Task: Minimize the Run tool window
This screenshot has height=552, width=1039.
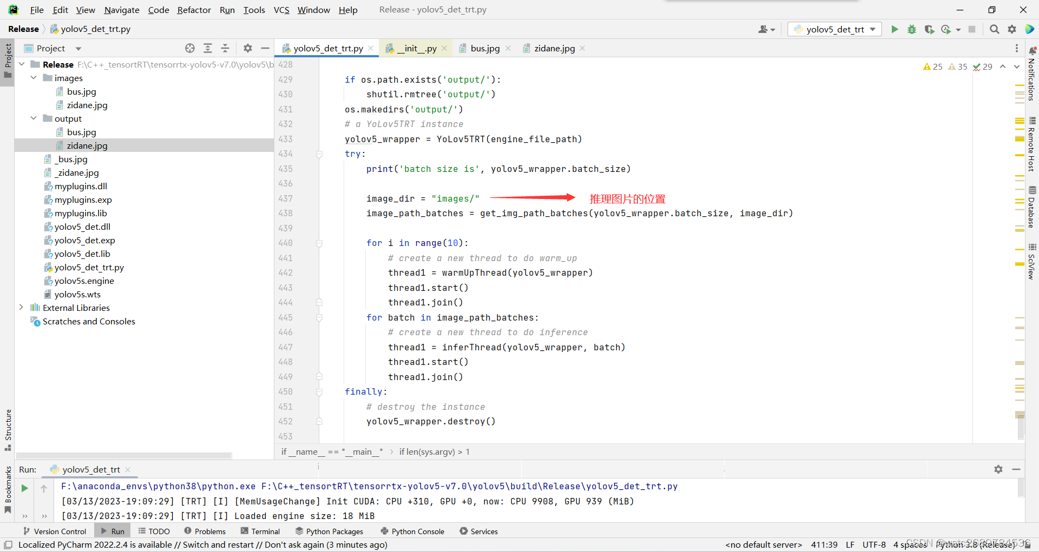Action: (x=1016, y=469)
